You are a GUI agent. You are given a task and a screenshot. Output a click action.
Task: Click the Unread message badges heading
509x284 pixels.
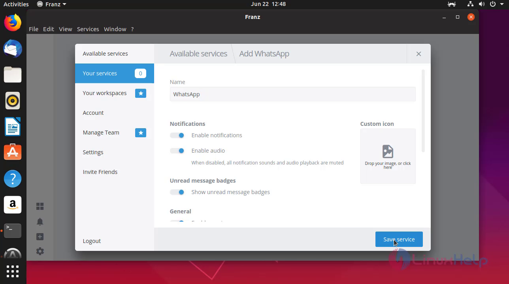(203, 181)
